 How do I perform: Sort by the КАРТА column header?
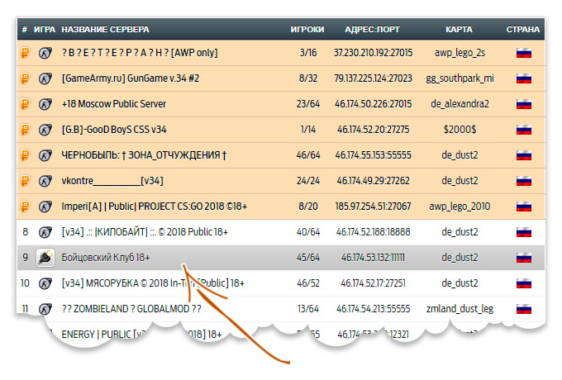[x=459, y=30]
